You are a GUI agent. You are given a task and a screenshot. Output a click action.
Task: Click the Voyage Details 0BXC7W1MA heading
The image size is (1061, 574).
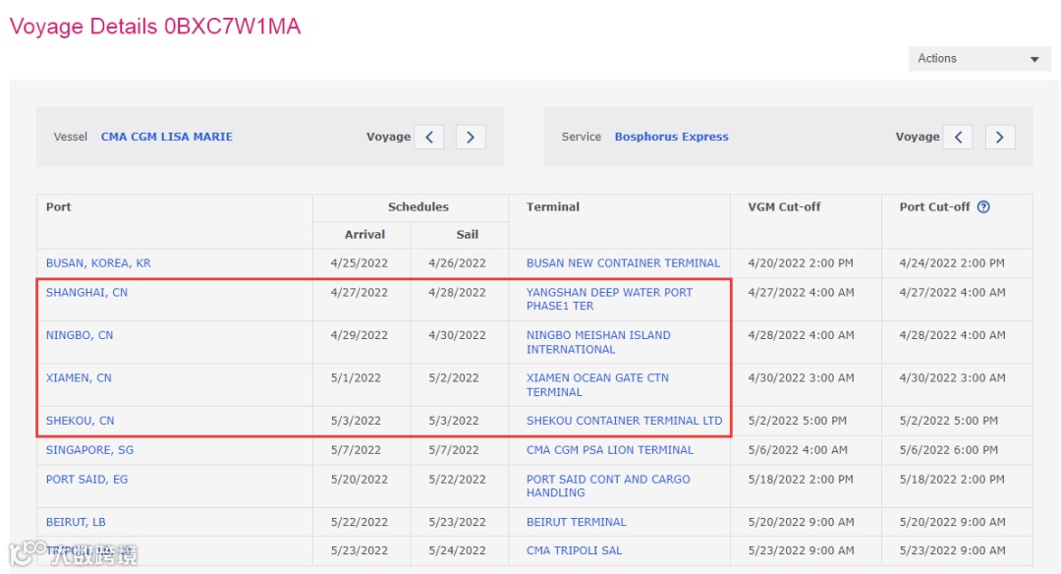pyautogui.click(x=155, y=27)
